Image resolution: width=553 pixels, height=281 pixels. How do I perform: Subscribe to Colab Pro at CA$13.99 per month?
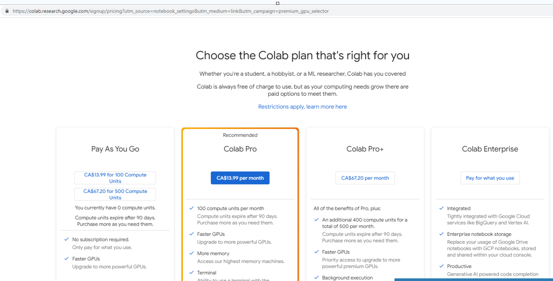coord(240,178)
